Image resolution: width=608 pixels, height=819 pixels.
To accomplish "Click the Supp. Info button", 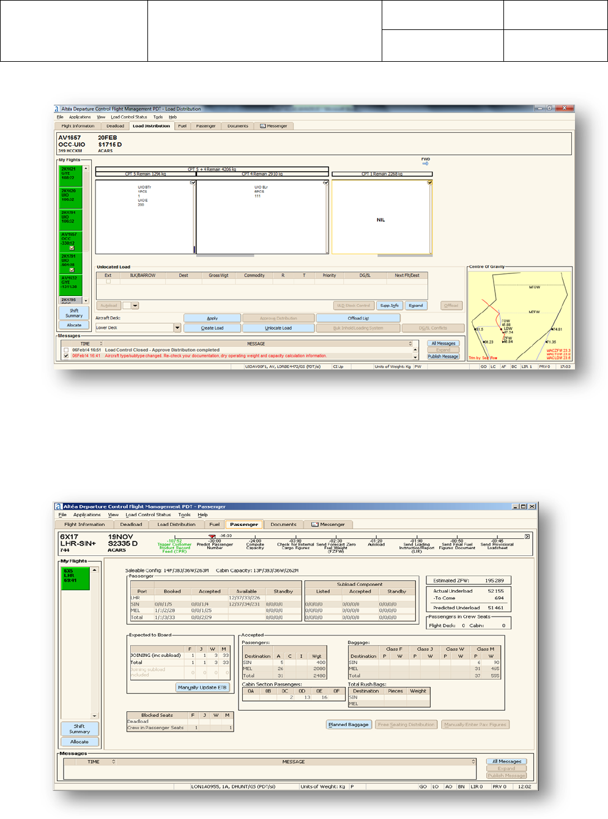I will click(x=389, y=305).
